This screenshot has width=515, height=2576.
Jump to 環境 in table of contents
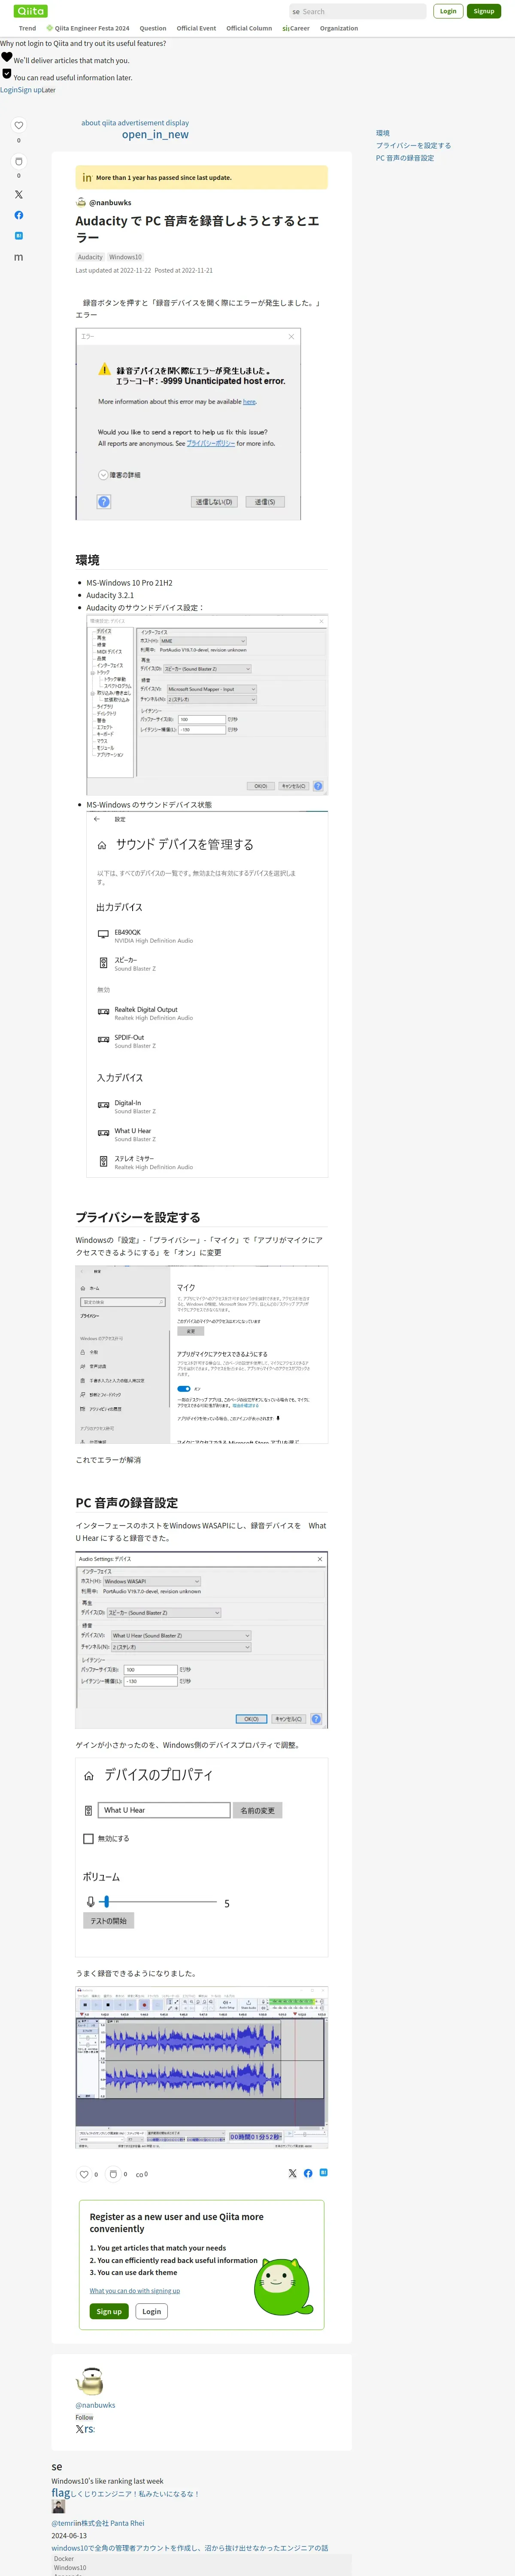[383, 133]
